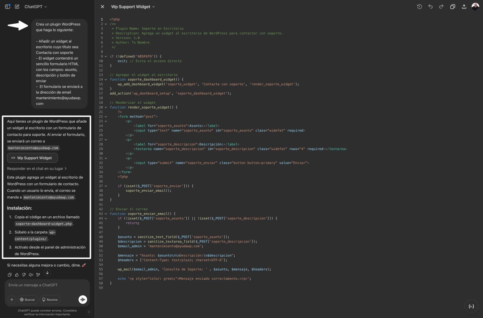Viewport: 483px width, 318px height.
Task: Start voice mode with waveform button
Action: (83, 300)
